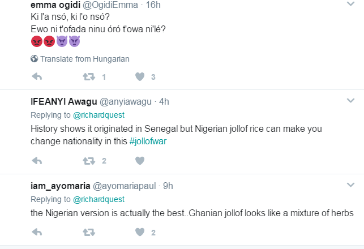
Task: Like IFEANYI Awagu's tweet
Action: (x=140, y=161)
